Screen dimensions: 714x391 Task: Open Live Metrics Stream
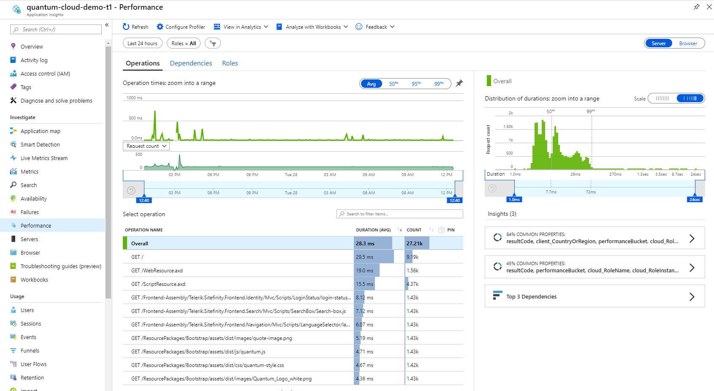[x=44, y=158]
